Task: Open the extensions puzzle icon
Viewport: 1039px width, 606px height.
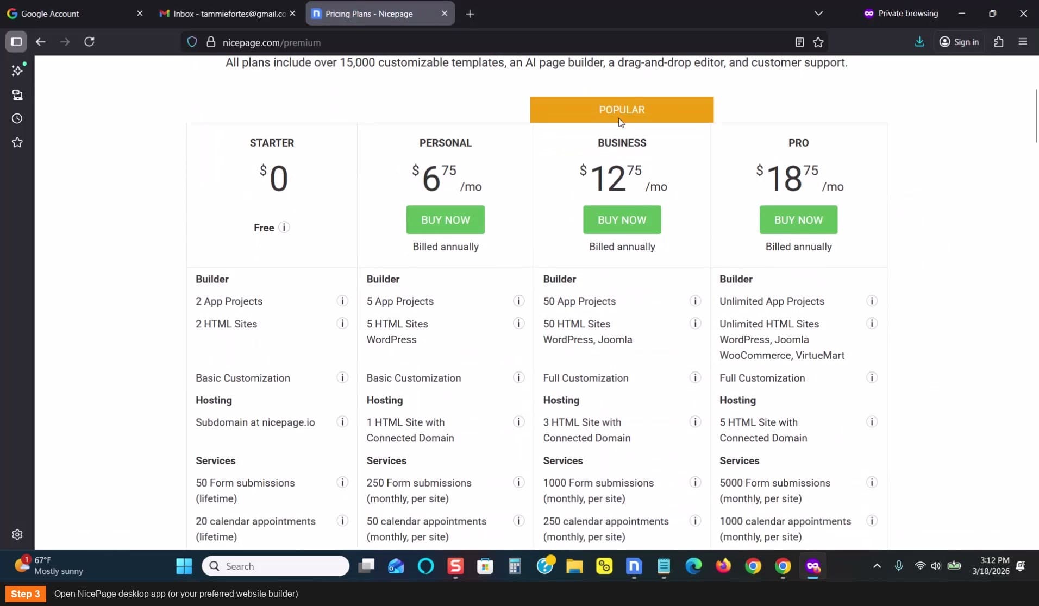Action: [x=998, y=42]
